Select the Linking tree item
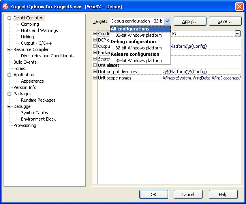 (x=28, y=37)
